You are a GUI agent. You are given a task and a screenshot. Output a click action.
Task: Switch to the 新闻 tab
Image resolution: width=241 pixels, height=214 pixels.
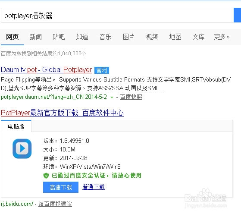point(35,37)
